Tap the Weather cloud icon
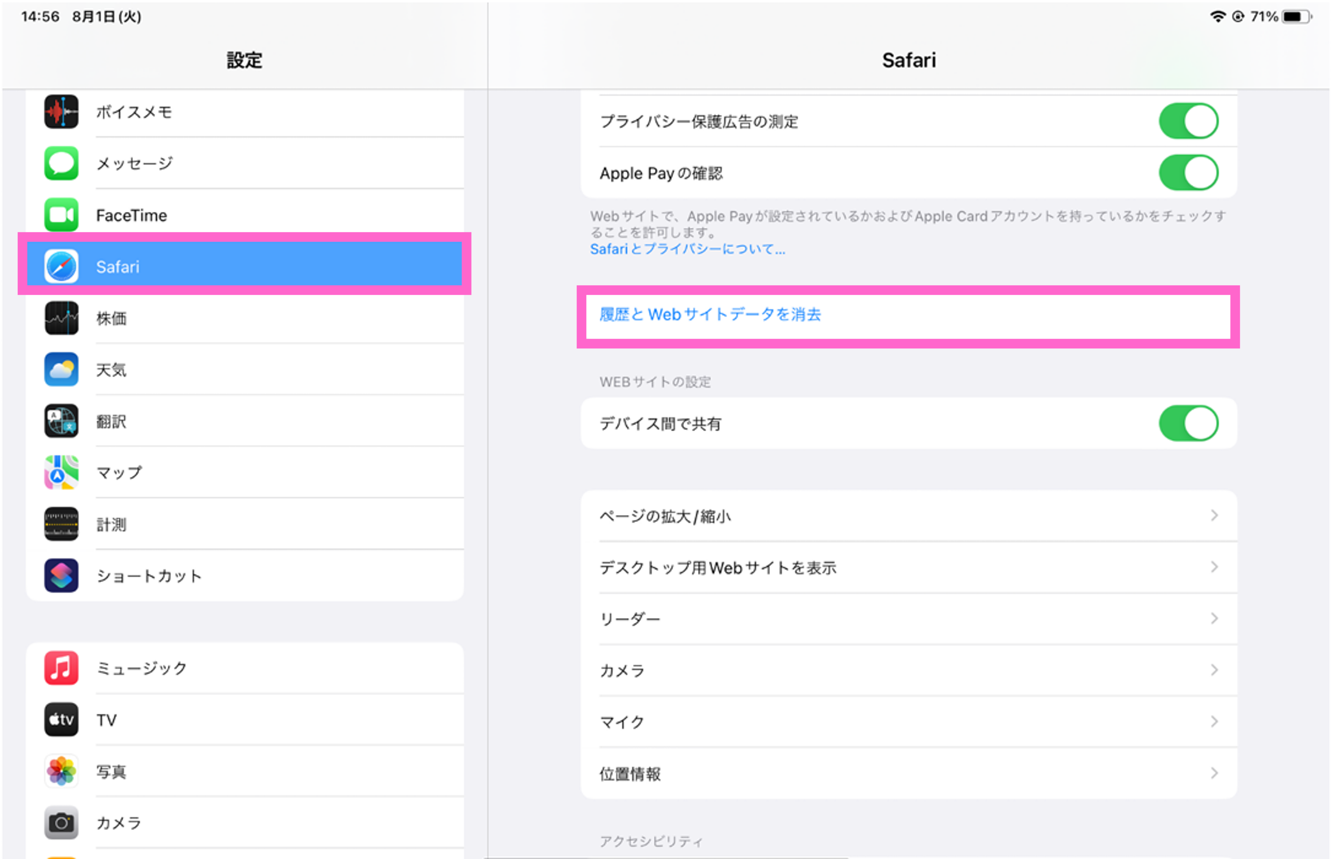The image size is (1333, 859). pyautogui.click(x=61, y=369)
